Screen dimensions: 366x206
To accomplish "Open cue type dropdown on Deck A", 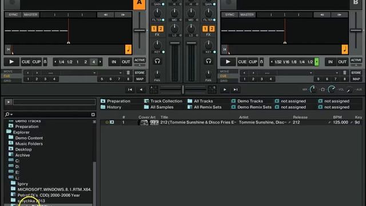I will pos(120,73).
